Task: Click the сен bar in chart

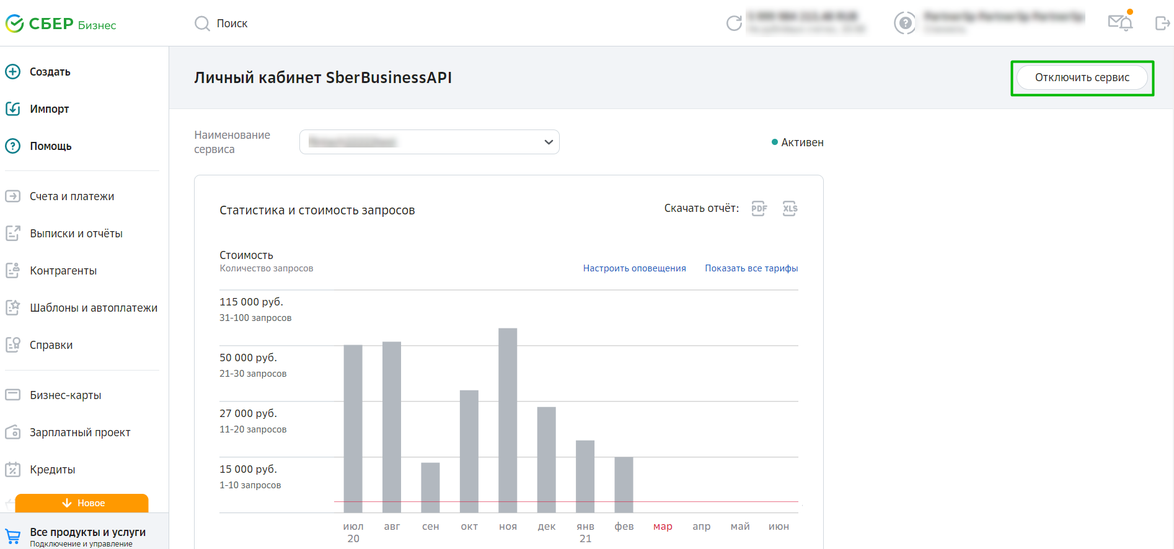Action: [431, 488]
